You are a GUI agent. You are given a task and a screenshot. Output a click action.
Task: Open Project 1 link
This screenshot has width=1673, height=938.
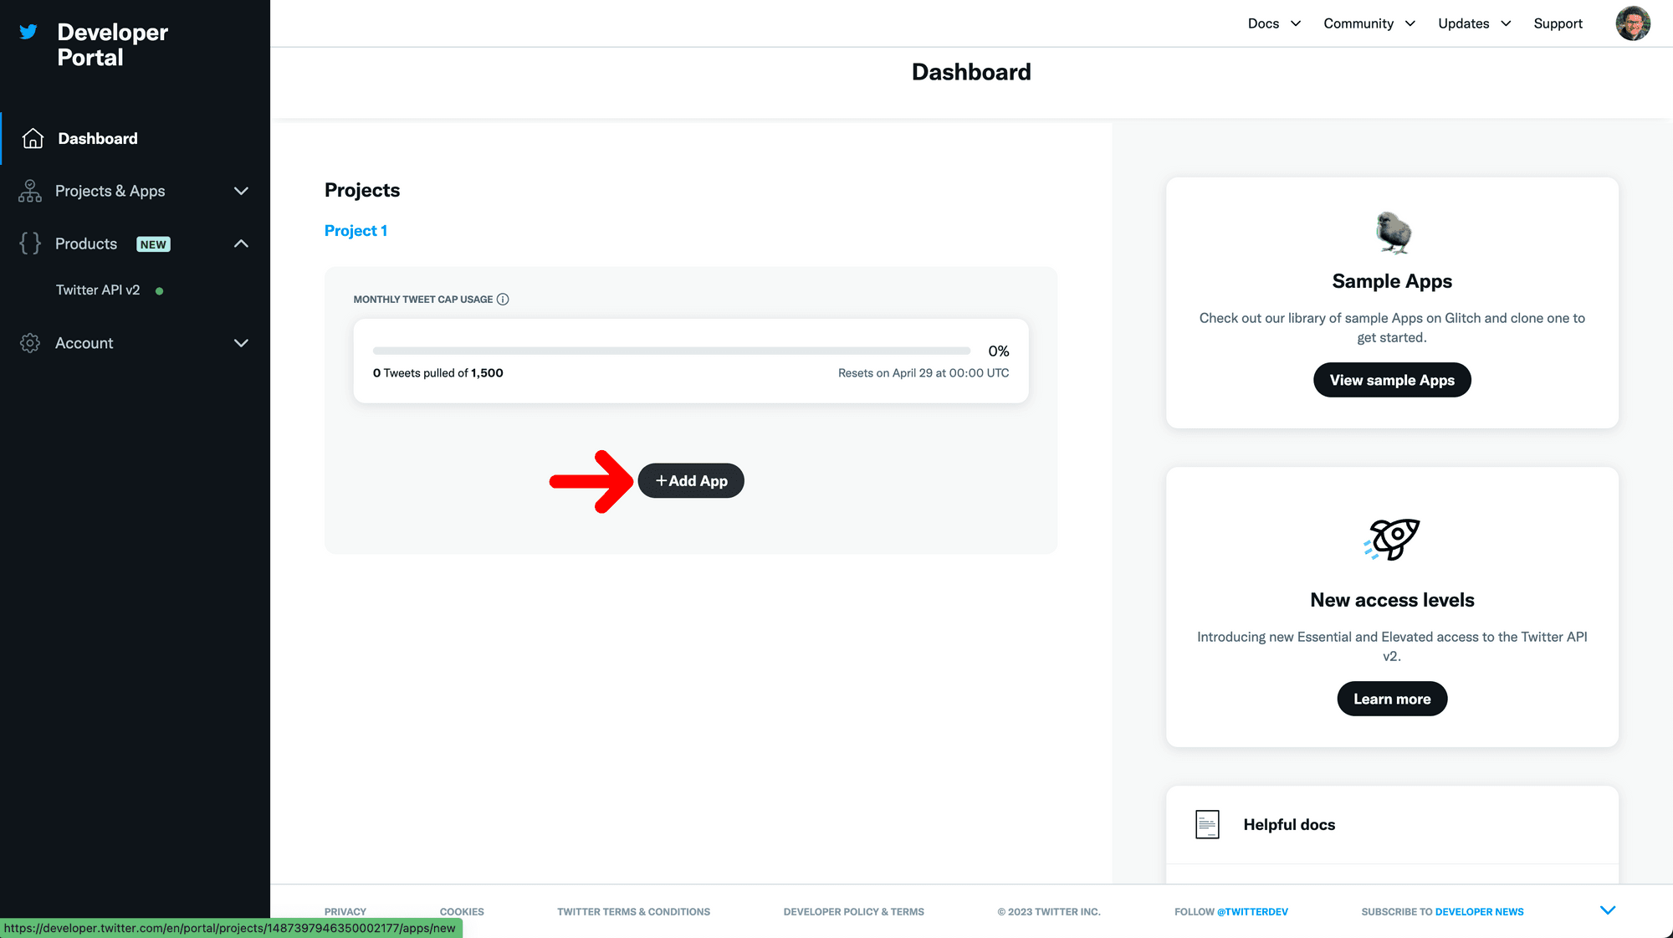pyautogui.click(x=355, y=230)
